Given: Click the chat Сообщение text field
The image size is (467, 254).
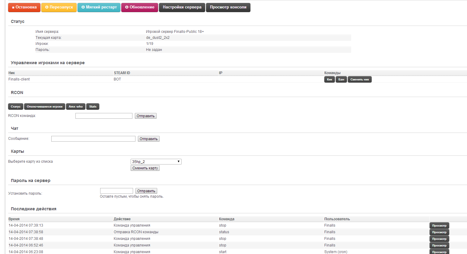Looking at the screenshot, I should [x=93, y=139].
